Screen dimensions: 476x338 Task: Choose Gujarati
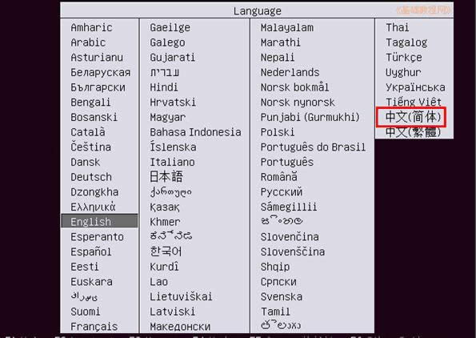click(173, 58)
